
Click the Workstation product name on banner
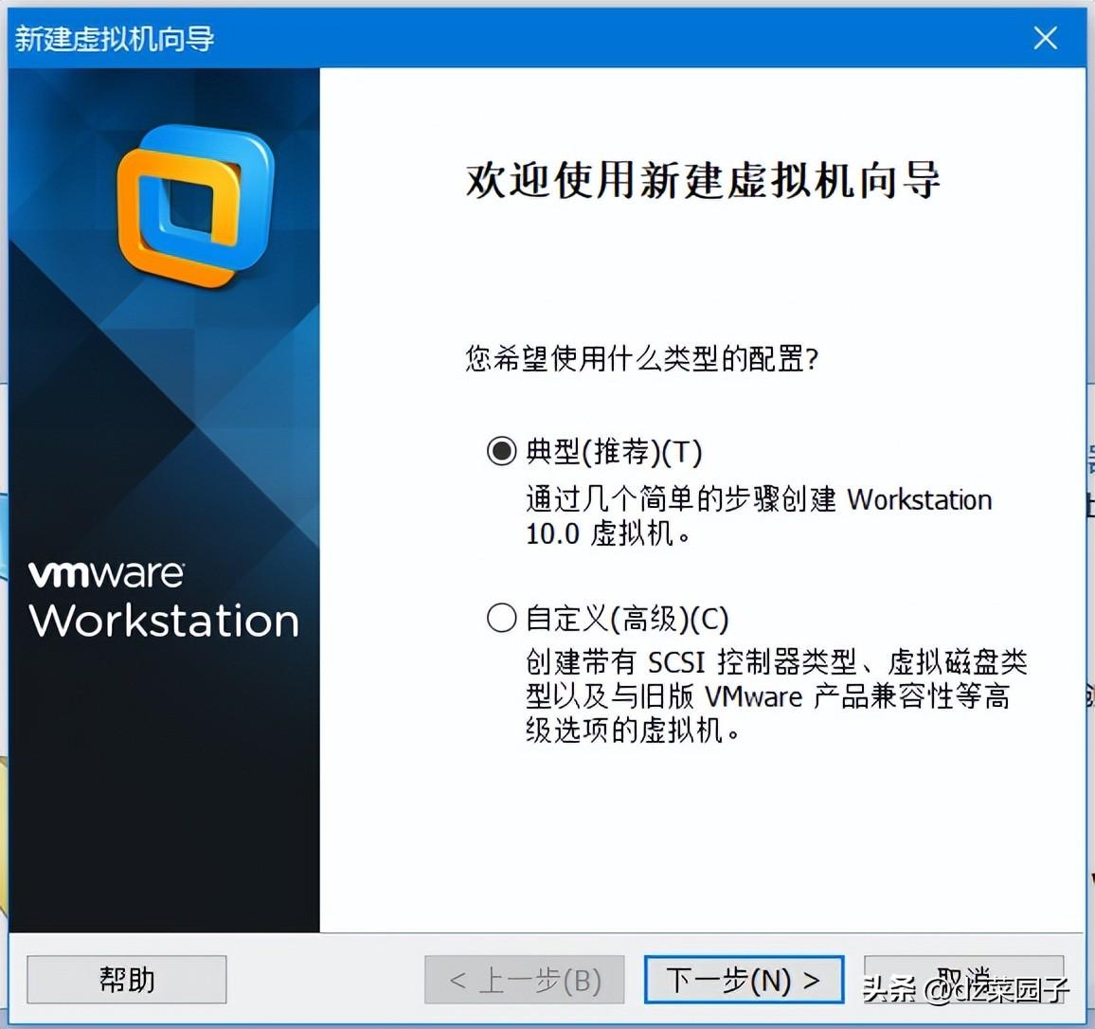tap(164, 621)
